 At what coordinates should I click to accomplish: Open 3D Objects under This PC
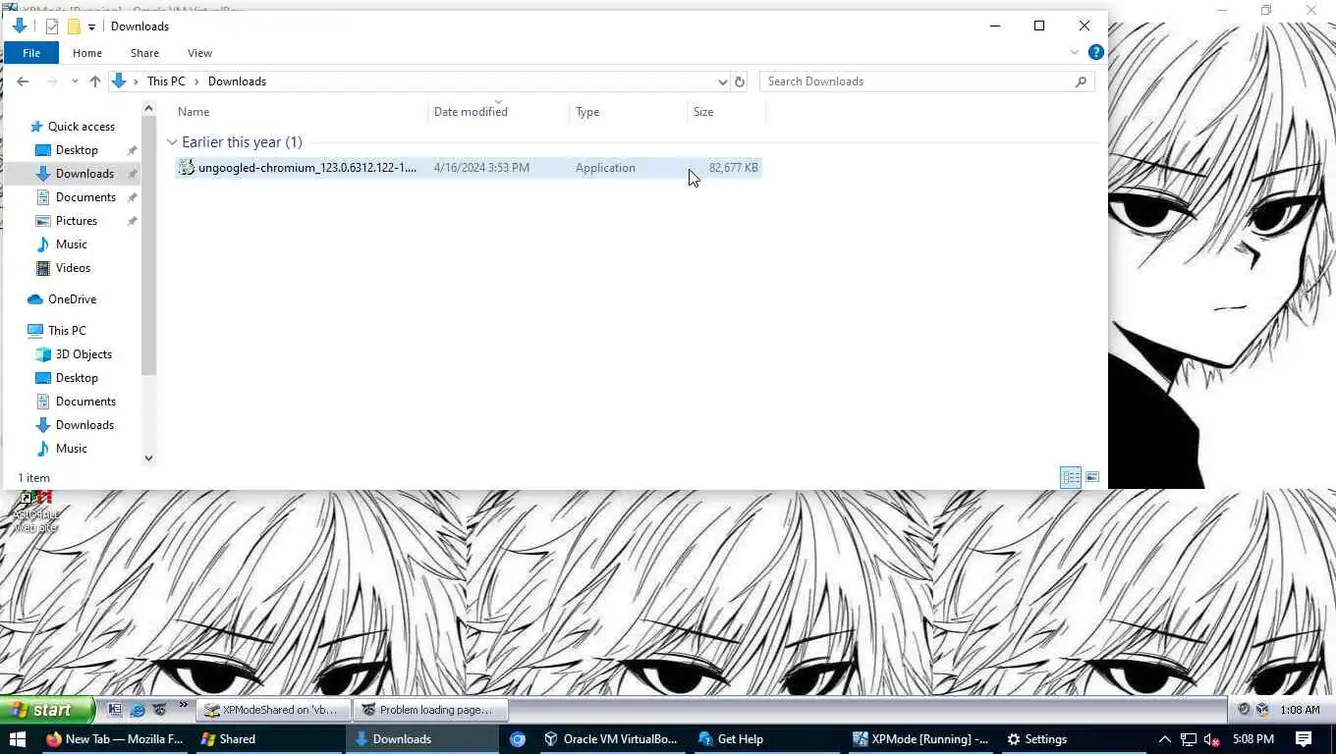[83, 354]
